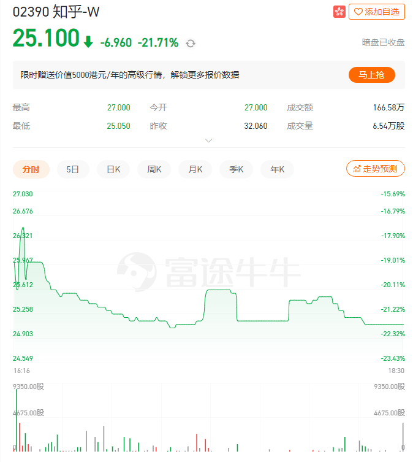
Task: Click the chart axis label 25.258
Action: point(23,309)
